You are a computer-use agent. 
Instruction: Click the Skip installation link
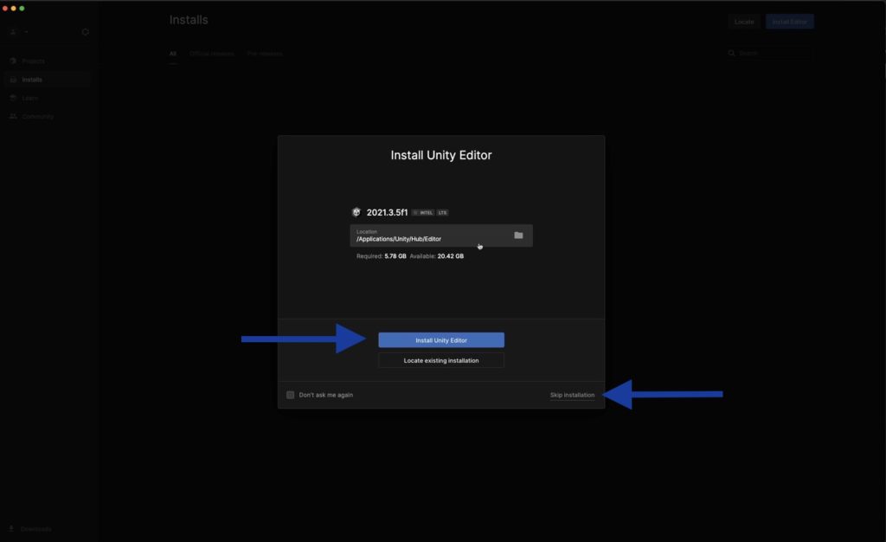click(572, 395)
